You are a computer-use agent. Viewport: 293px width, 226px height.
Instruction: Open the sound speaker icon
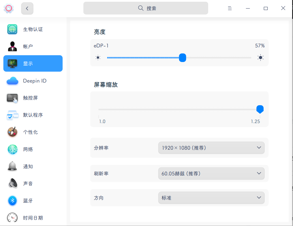pyautogui.click(x=12, y=183)
